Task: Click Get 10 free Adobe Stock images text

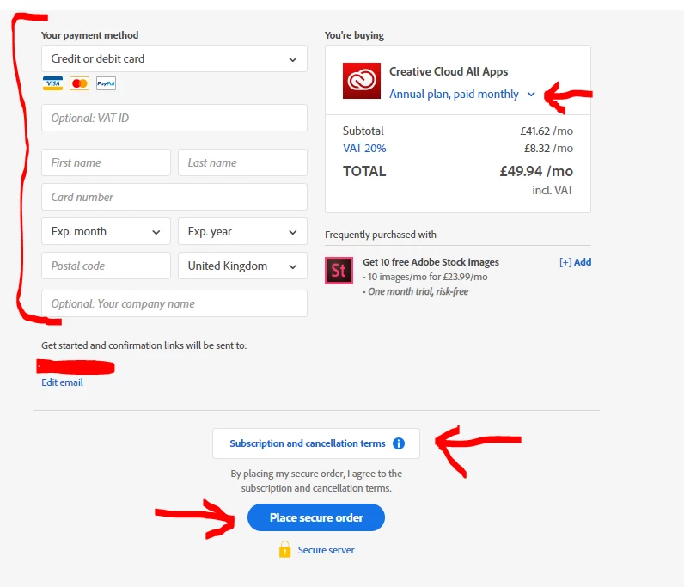Action: point(431,262)
